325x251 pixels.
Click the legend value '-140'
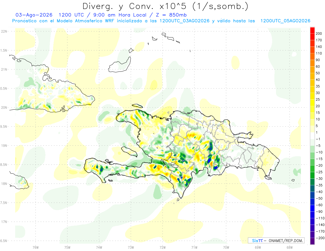point(320,225)
